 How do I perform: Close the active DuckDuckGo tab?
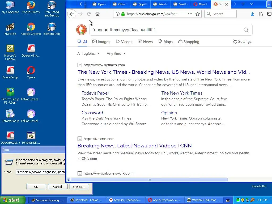pyautogui.click(x=227, y=4)
